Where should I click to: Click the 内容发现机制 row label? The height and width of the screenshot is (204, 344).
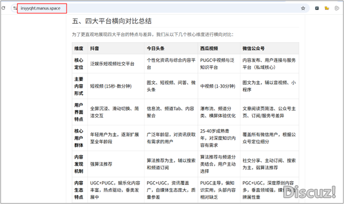click(x=79, y=163)
